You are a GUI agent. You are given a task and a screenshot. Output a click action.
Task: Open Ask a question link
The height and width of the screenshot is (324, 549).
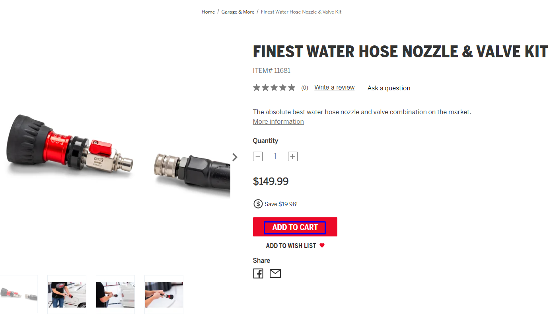click(389, 88)
